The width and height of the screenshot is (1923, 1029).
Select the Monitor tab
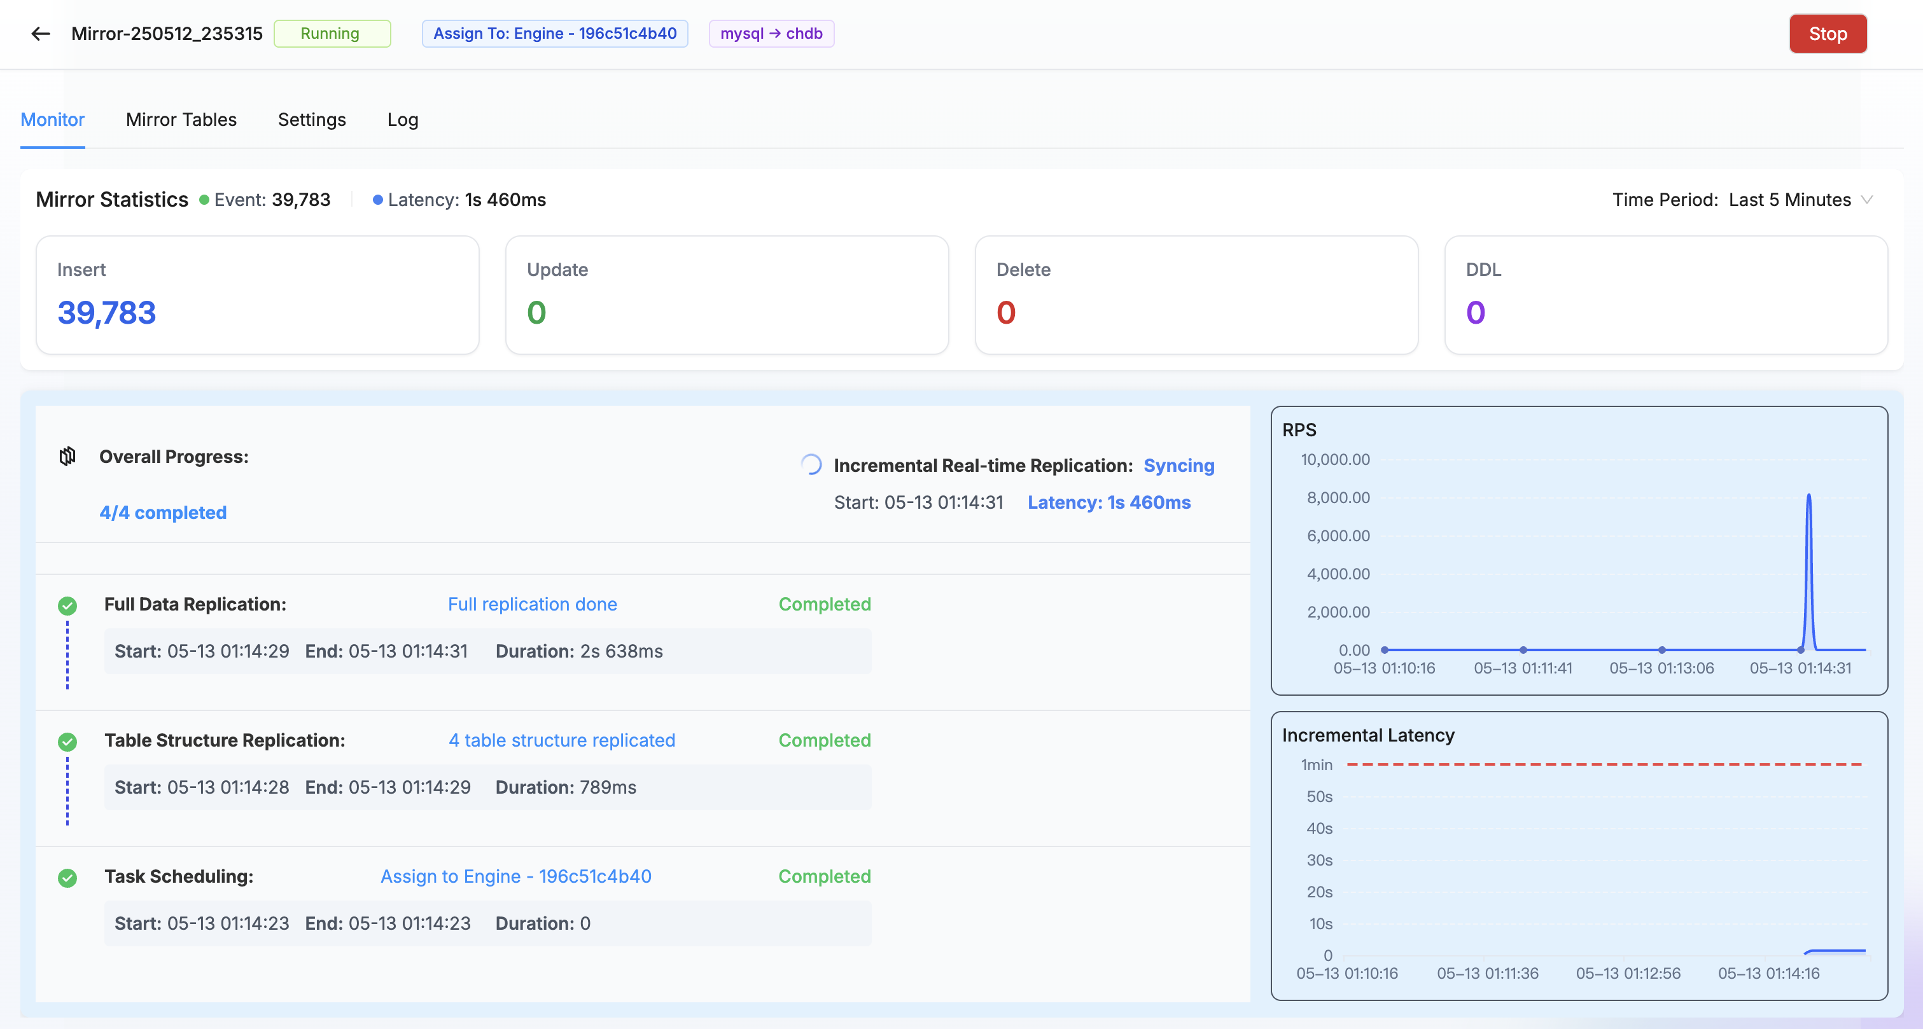(52, 120)
